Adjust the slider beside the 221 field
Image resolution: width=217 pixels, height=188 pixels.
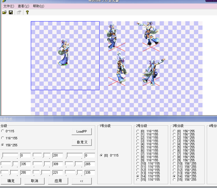tap(42, 173)
